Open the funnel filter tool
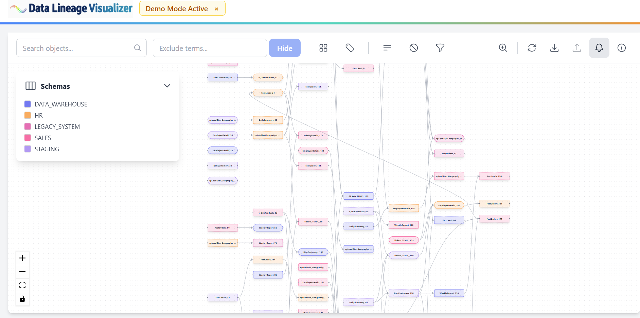The width and height of the screenshot is (640, 318). (x=440, y=48)
